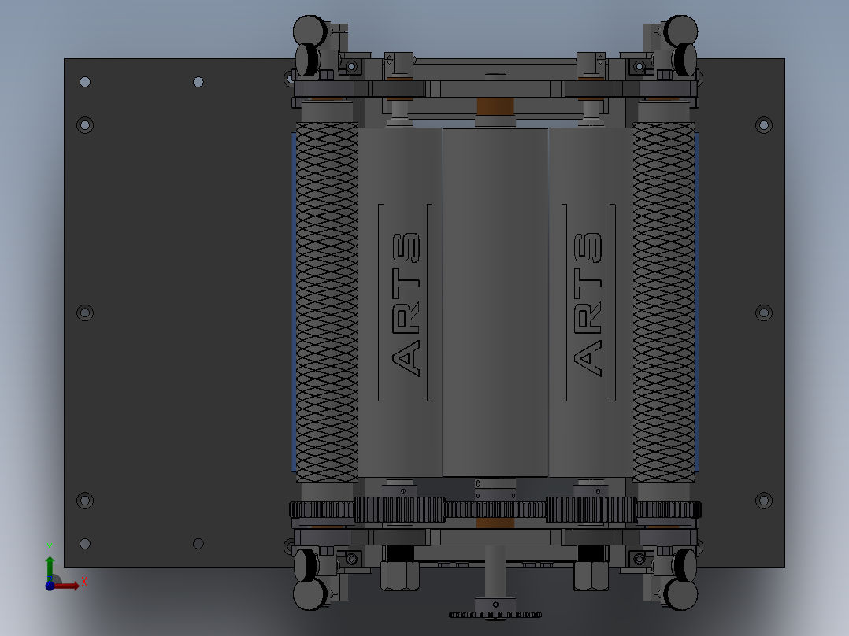
Task: Select the small sprocket gear at the bottom center
Action: coord(495,614)
